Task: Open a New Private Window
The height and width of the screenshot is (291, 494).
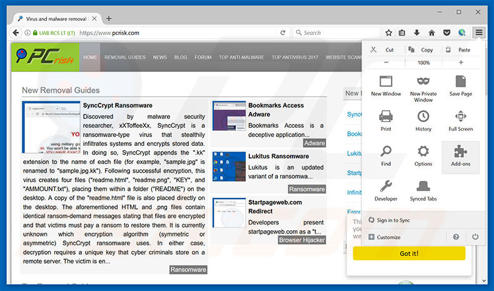Action: (423, 89)
